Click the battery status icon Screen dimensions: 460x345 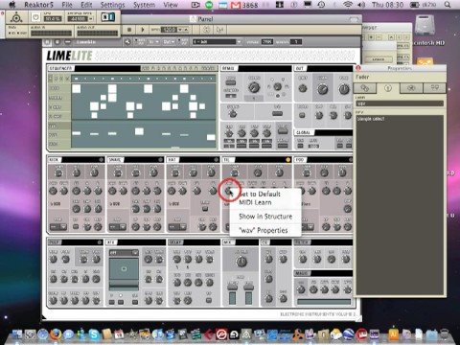(x=415, y=5)
